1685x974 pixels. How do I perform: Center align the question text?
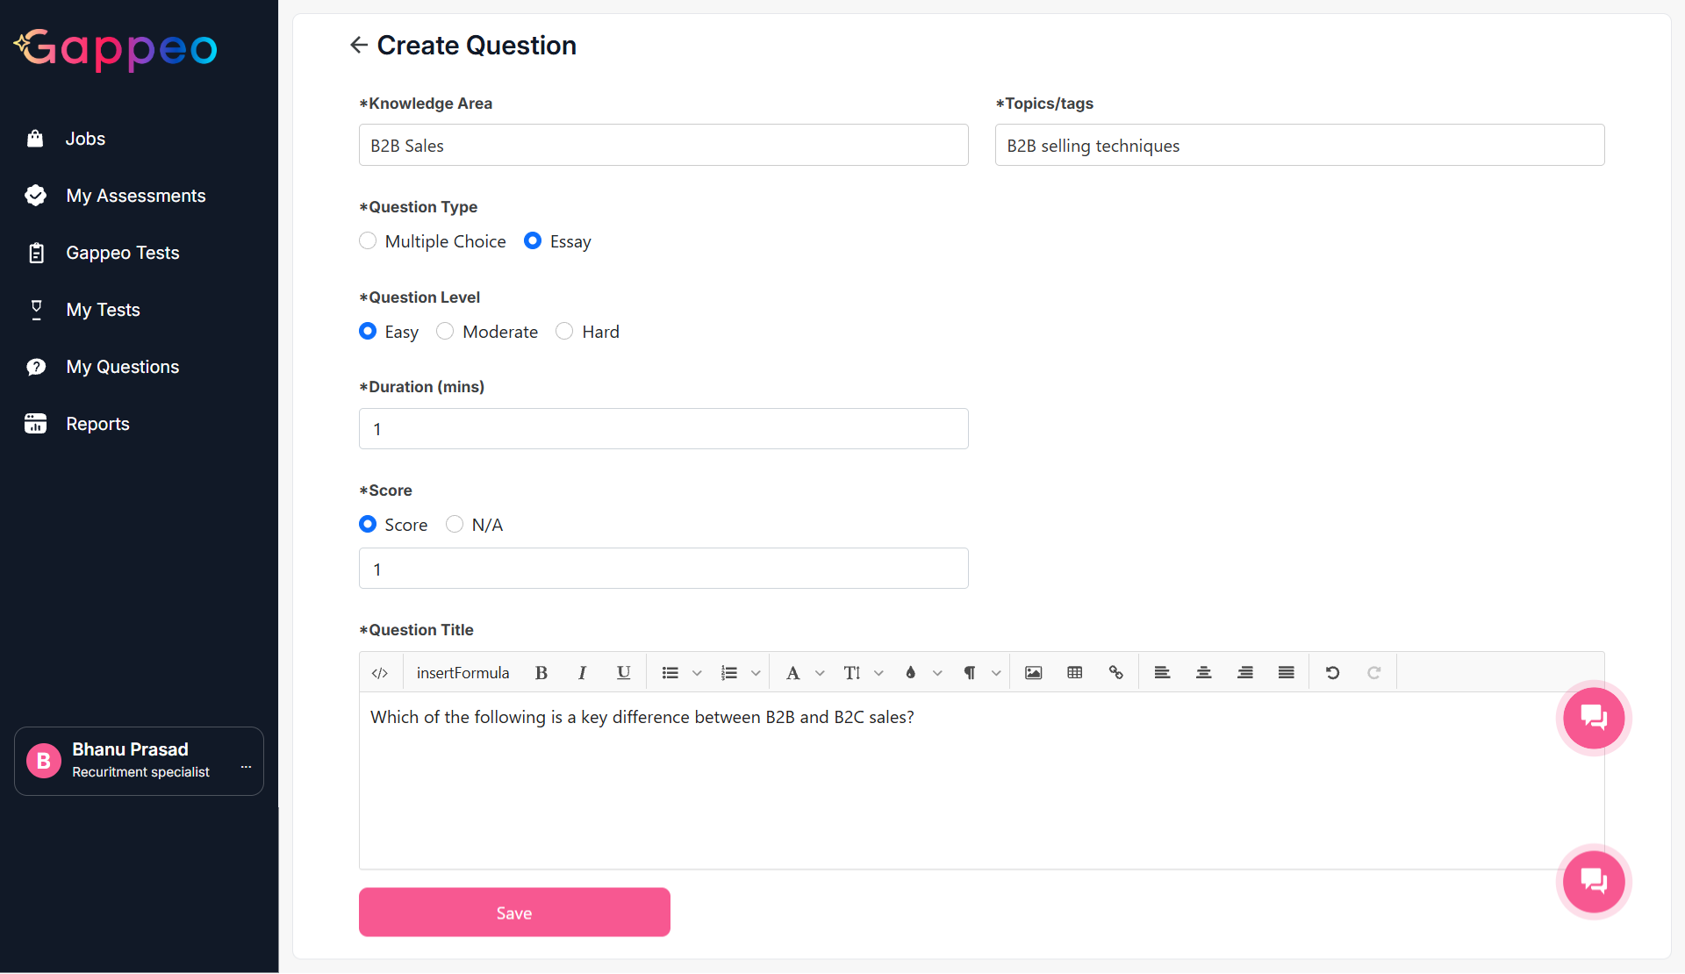pos(1203,673)
